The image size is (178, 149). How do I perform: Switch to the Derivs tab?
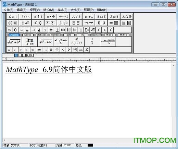[x=28, y=35]
